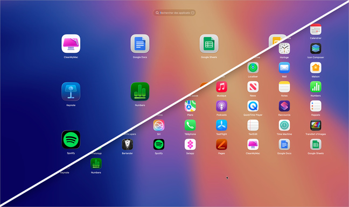Viewport: 349px width, 207px height.
Task: Open the Maison home app
Action: (x=316, y=68)
